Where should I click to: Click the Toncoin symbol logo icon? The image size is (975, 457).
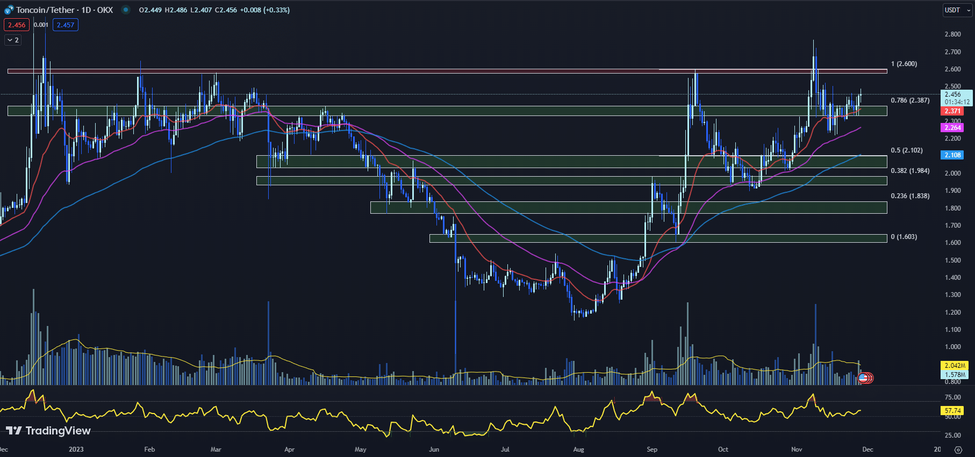[9, 10]
